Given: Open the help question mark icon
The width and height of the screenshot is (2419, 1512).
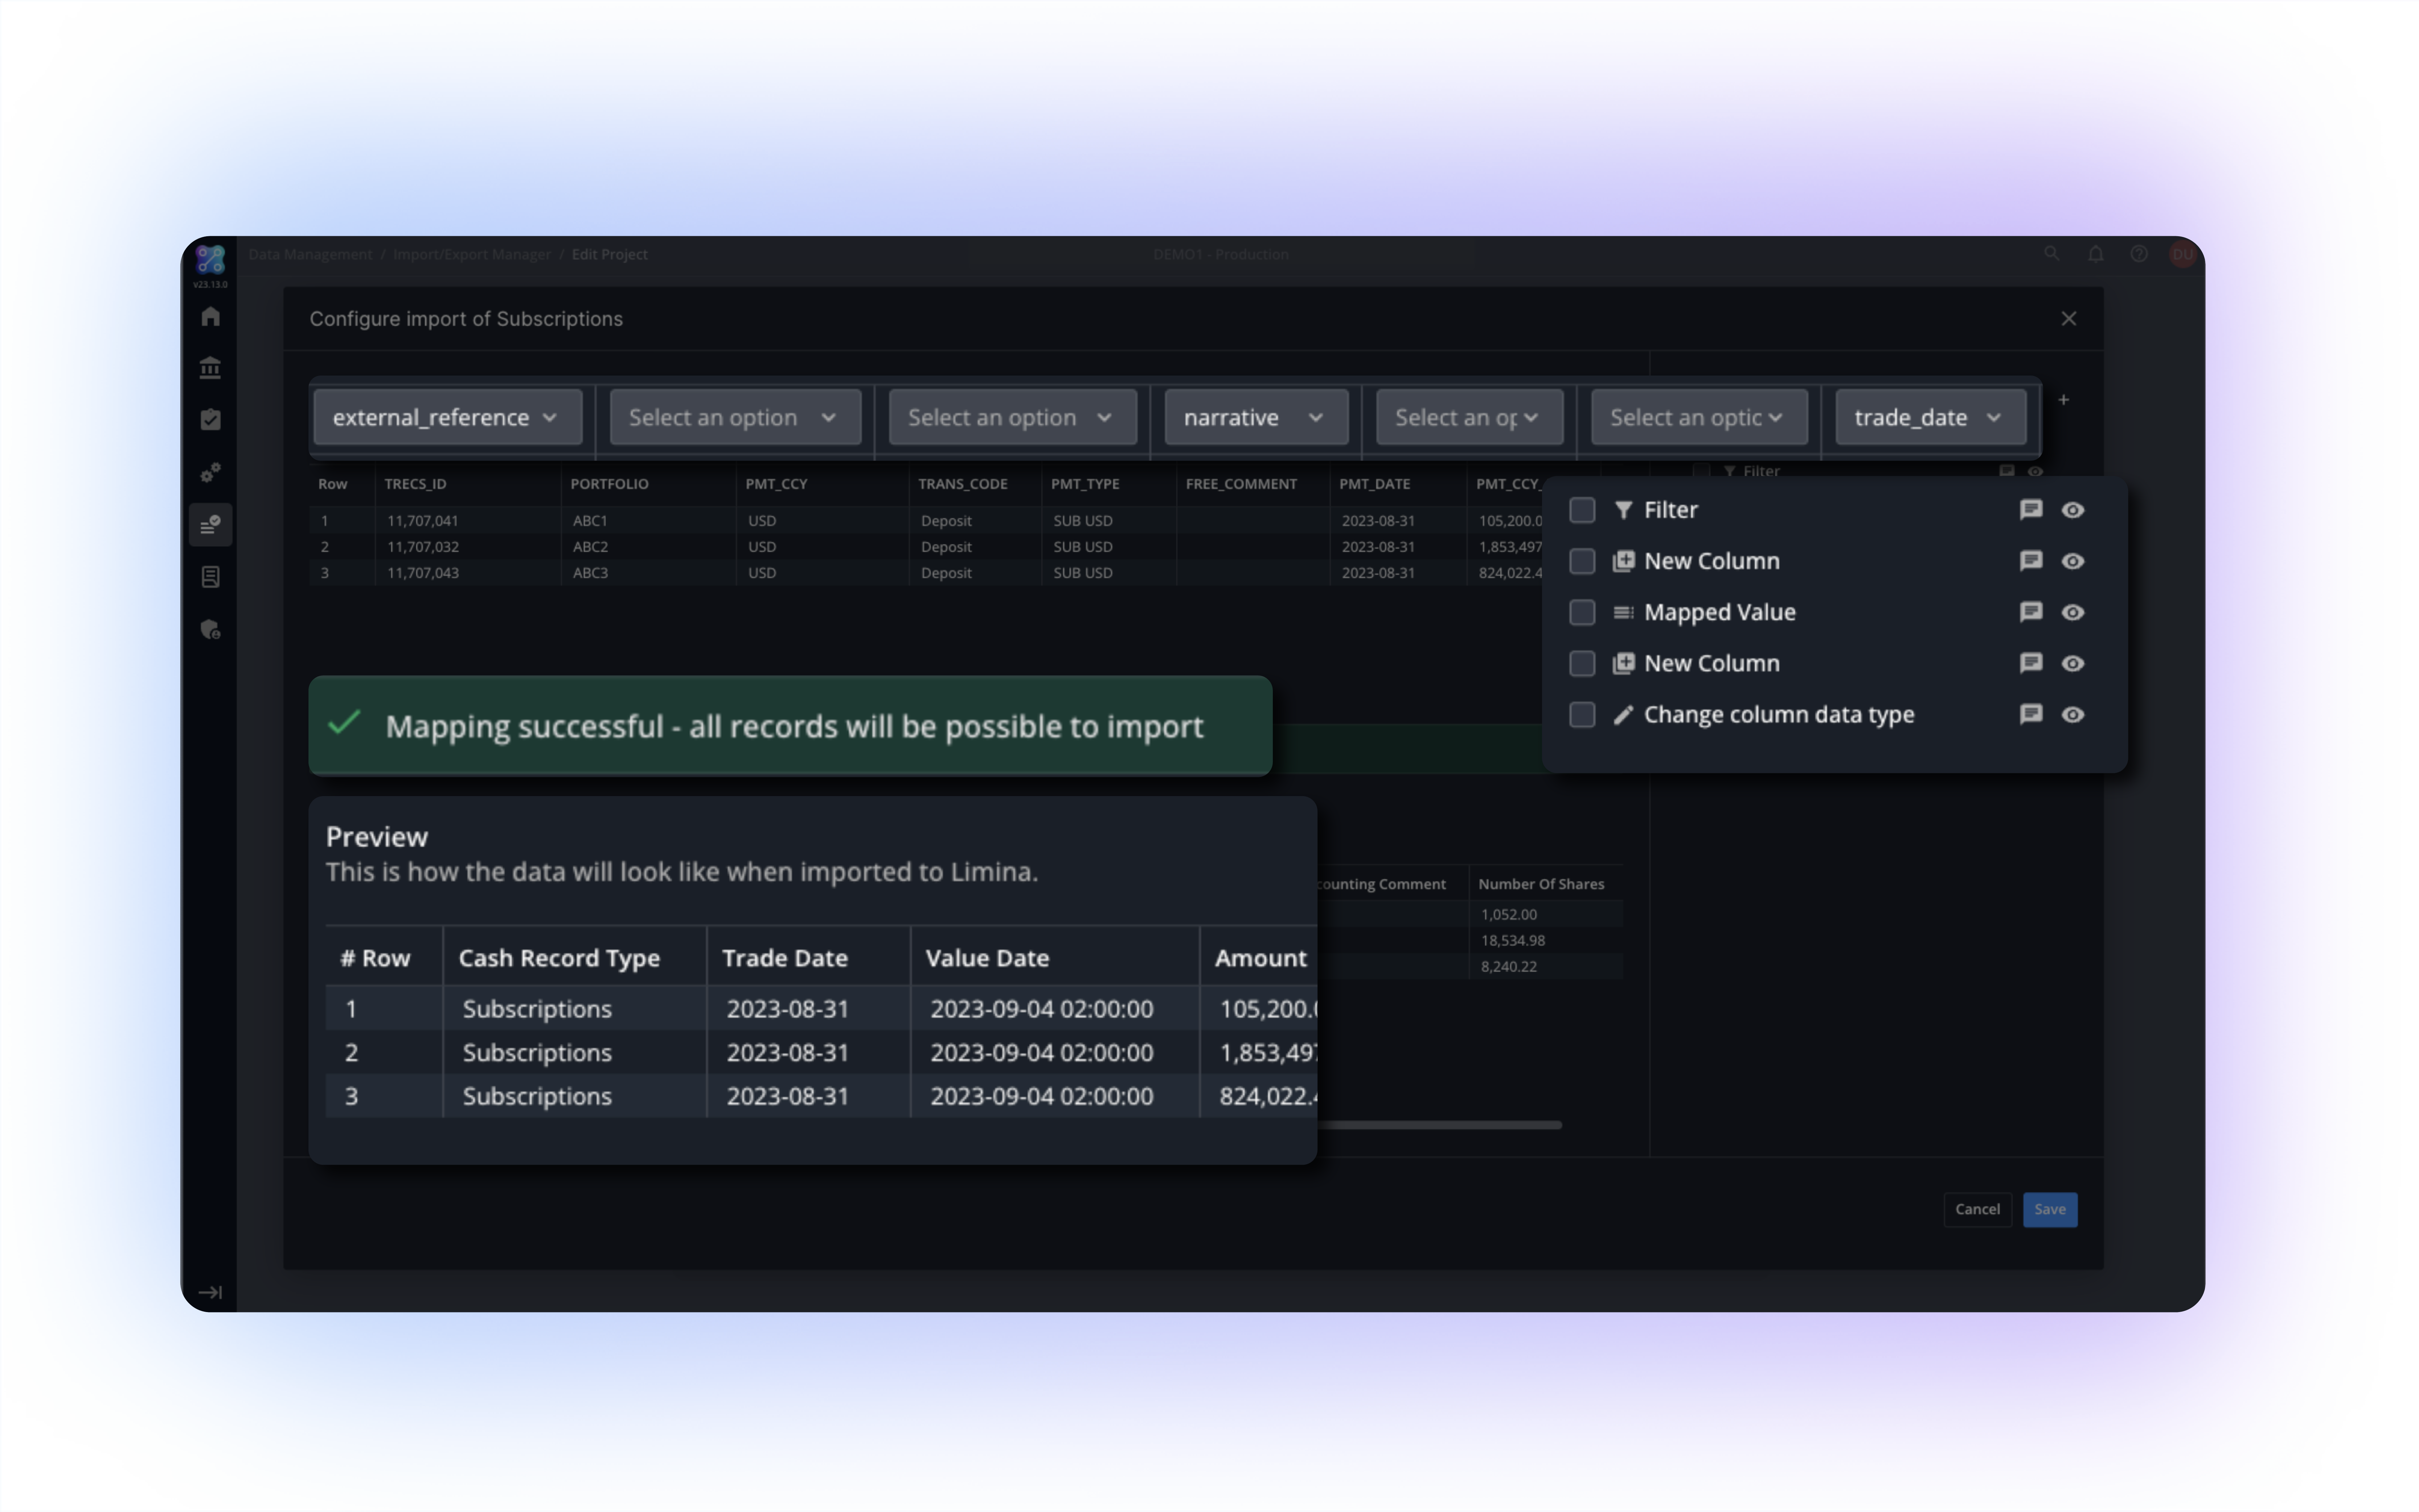Looking at the screenshot, I should 2138,254.
